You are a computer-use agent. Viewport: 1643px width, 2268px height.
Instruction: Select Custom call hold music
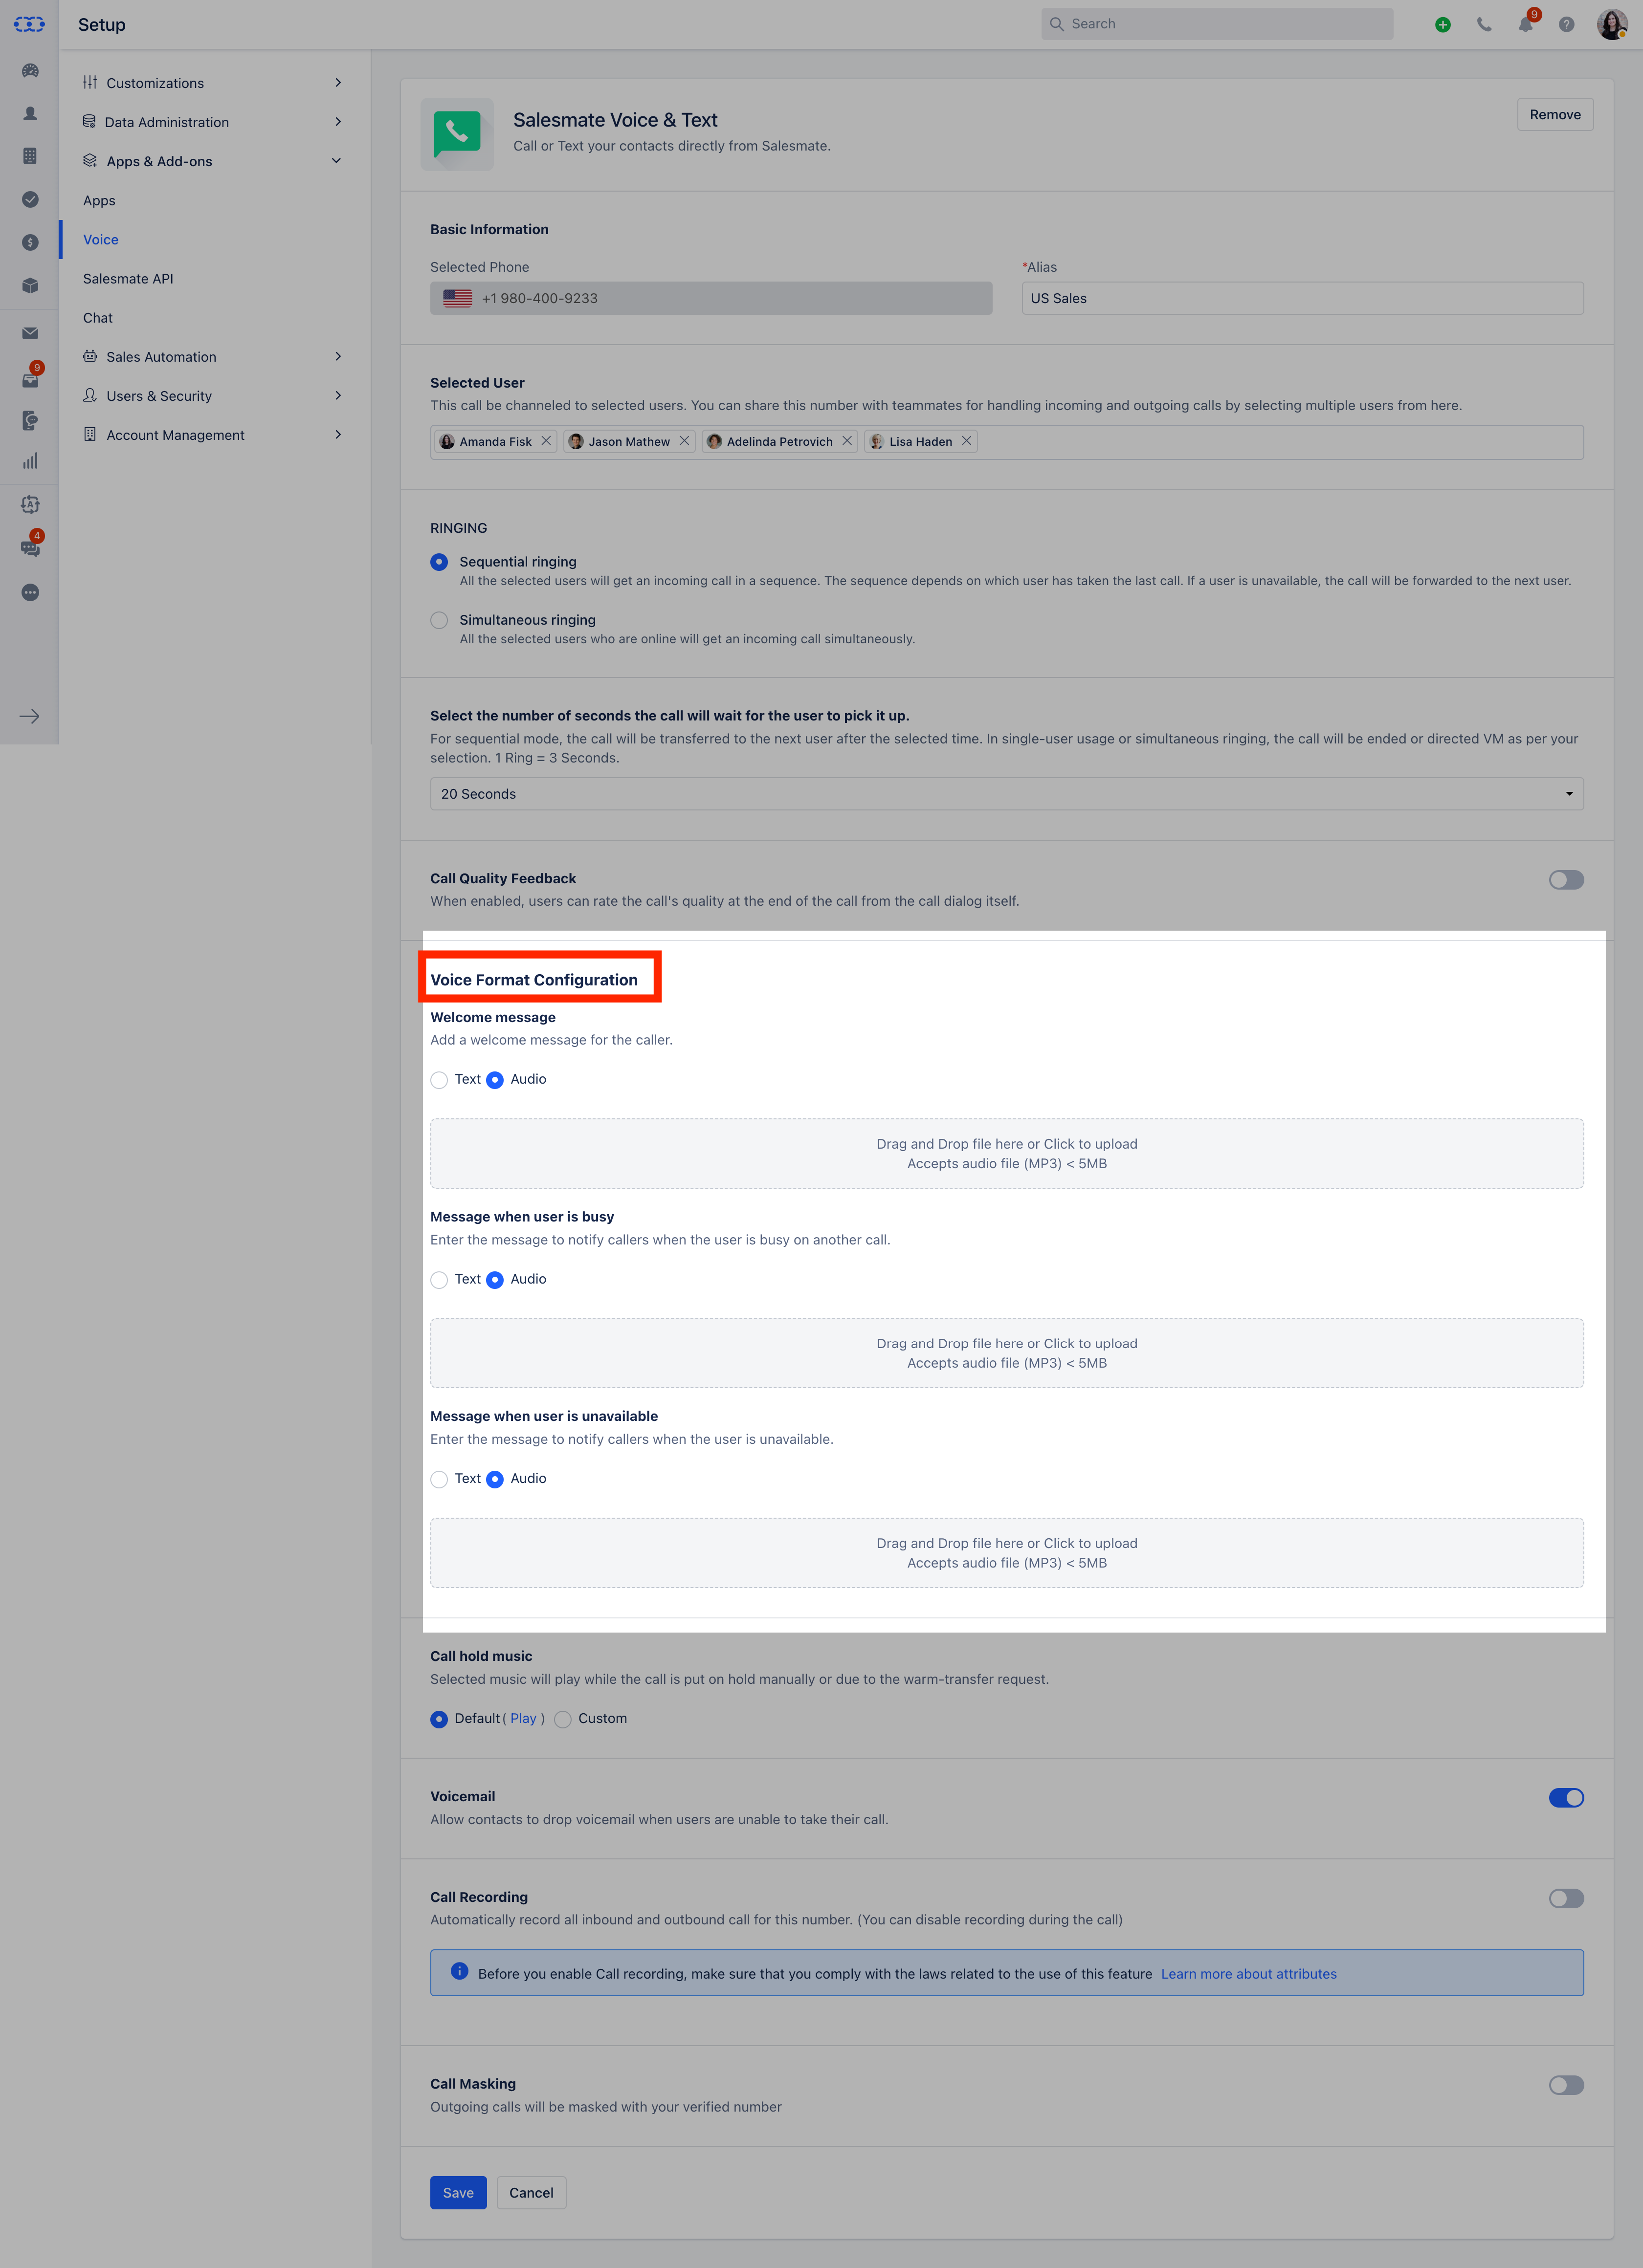pos(563,1719)
